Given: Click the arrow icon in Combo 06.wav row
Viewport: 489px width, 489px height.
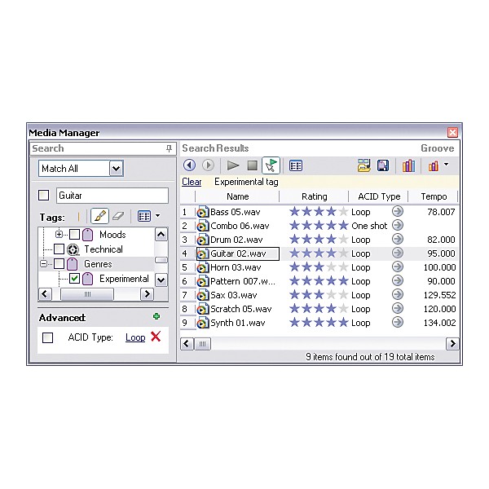Looking at the screenshot, I should click(x=398, y=225).
